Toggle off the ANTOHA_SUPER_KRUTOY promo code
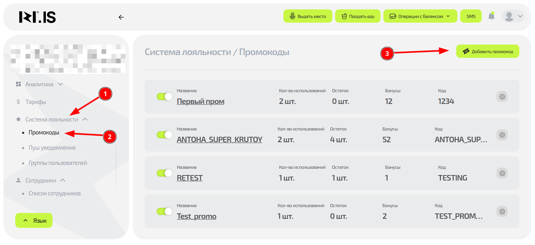 point(165,135)
